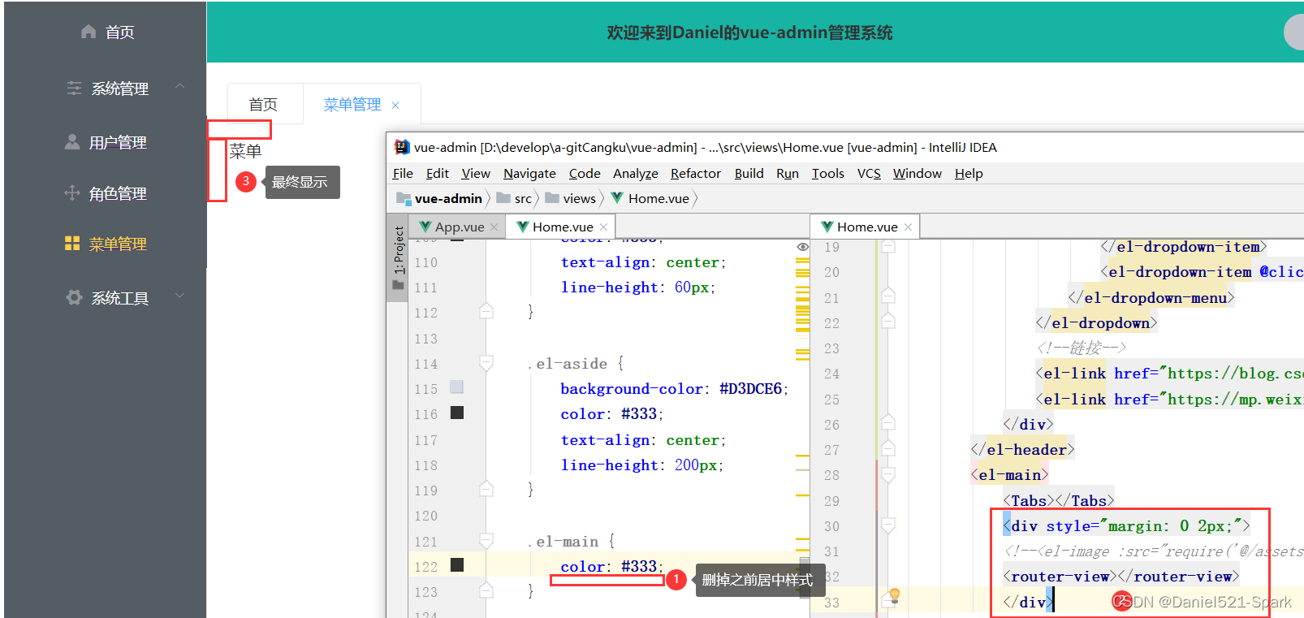Click the 用户管理 user icon
Viewport: 1304px width, 618px height.
(x=72, y=142)
